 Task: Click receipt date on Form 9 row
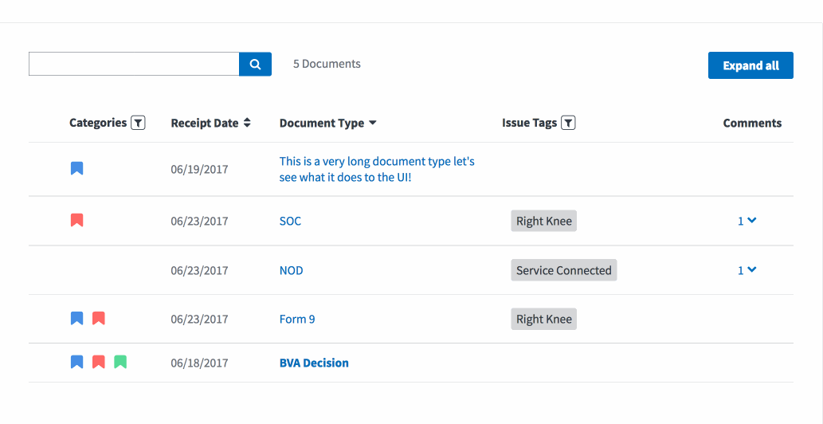tap(199, 319)
